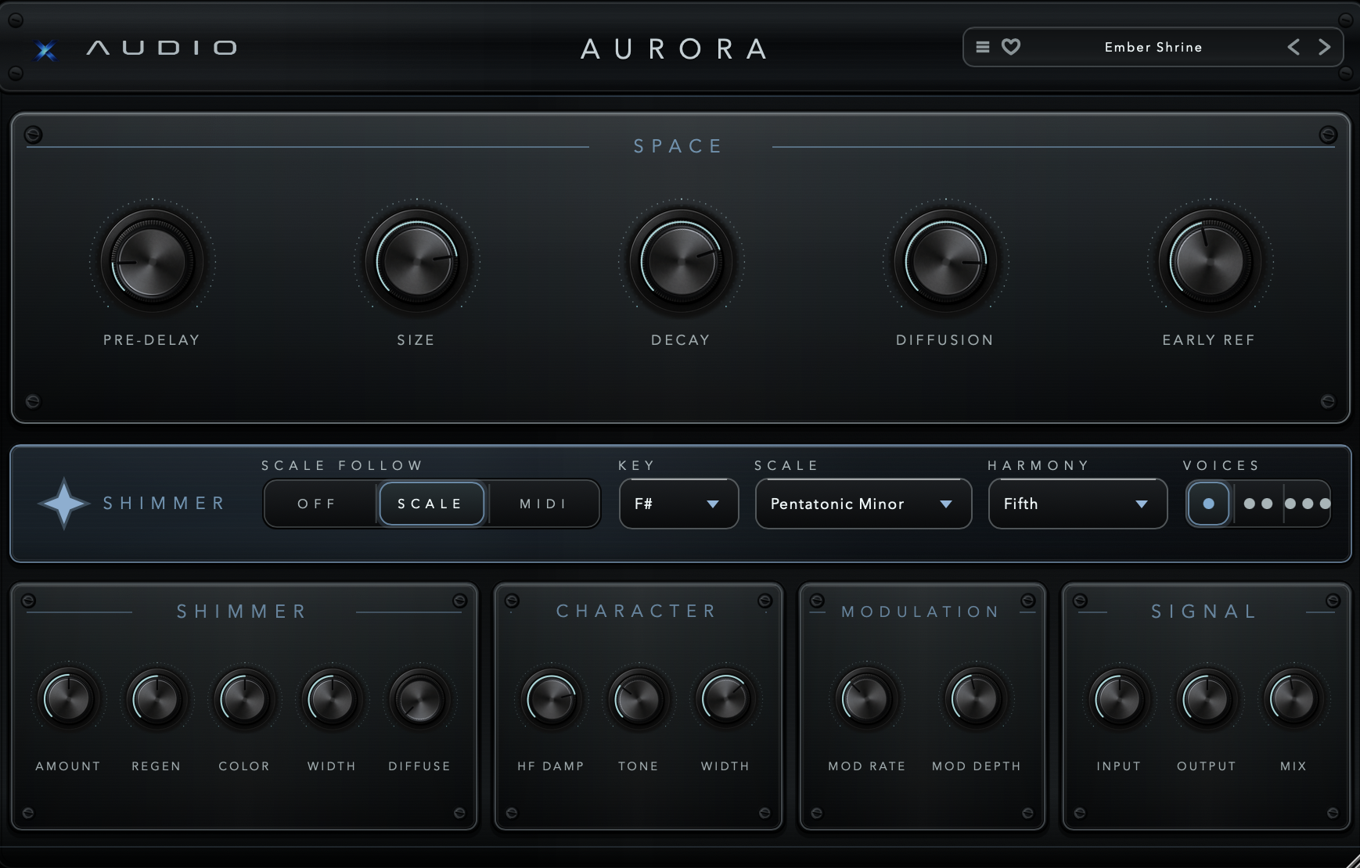Click the AURORA plugin title
The height and width of the screenshot is (868, 1360).
[x=675, y=49]
